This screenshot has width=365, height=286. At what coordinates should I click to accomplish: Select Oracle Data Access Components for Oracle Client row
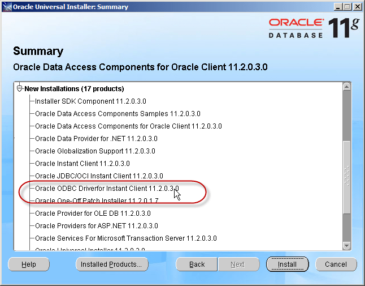pos(128,126)
